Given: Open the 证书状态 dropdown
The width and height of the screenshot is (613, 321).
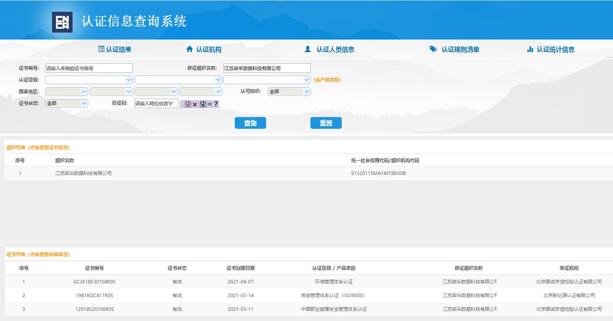Looking at the screenshot, I should click(67, 103).
